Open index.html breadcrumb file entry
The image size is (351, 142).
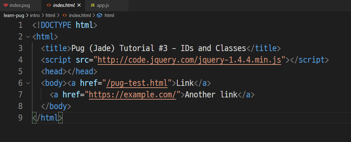tap(80, 15)
